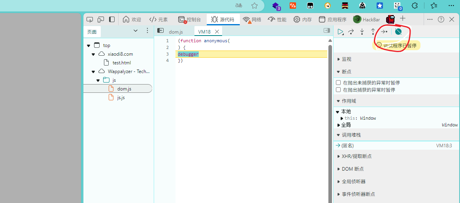
Task: Open the browser extensions puzzle icon
Action: point(415,5)
